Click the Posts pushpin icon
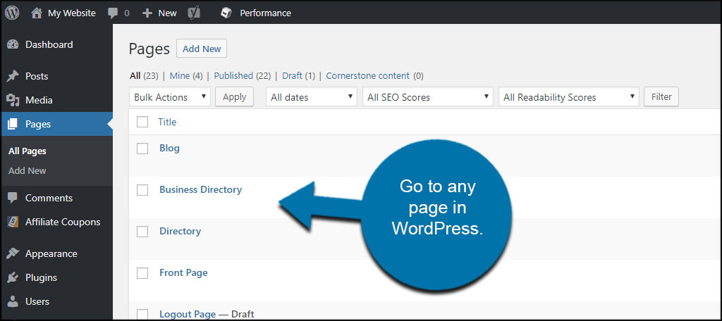The width and height of the screenshot is (722, 321). click(x=13, y=76)
